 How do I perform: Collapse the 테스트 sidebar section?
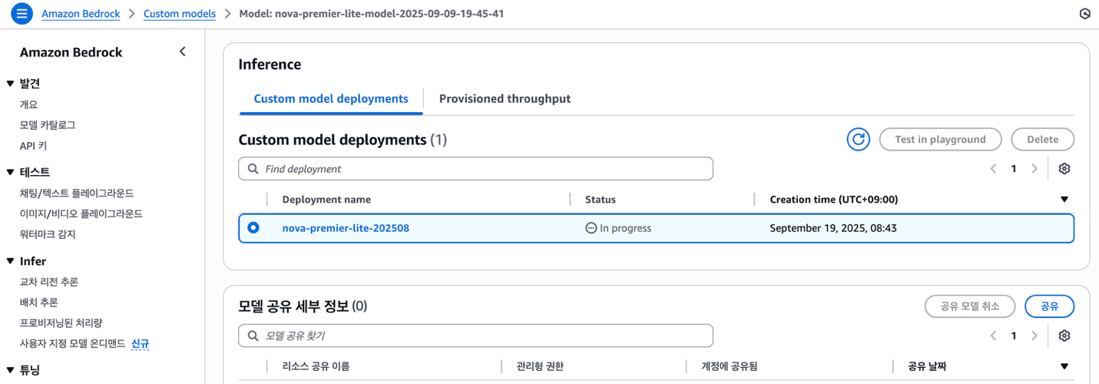pyautogui.click(x=11, y=173)
